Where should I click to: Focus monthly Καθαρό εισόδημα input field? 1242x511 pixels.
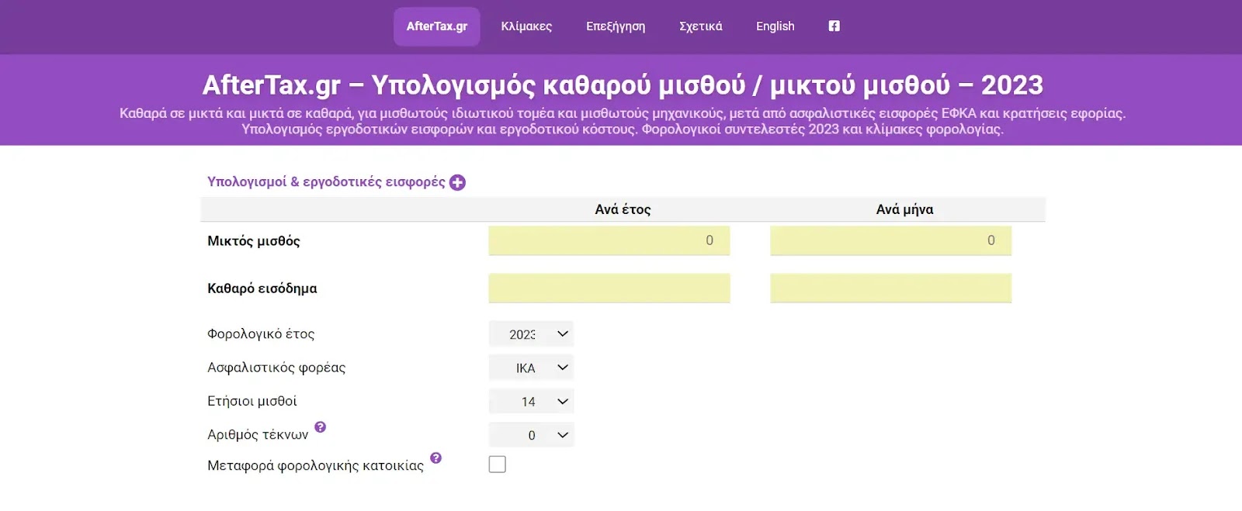click(891, 288)
